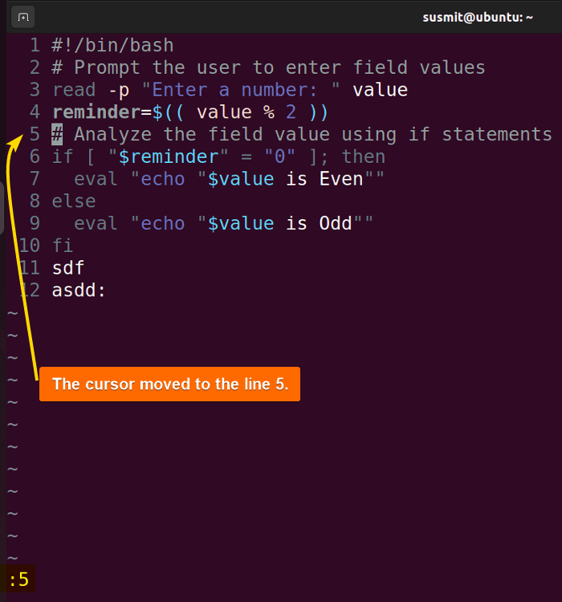The width and height of the screenshot is (562, 602).
Task: Click line number 2 in the gutter
Action: click(35, 67)
